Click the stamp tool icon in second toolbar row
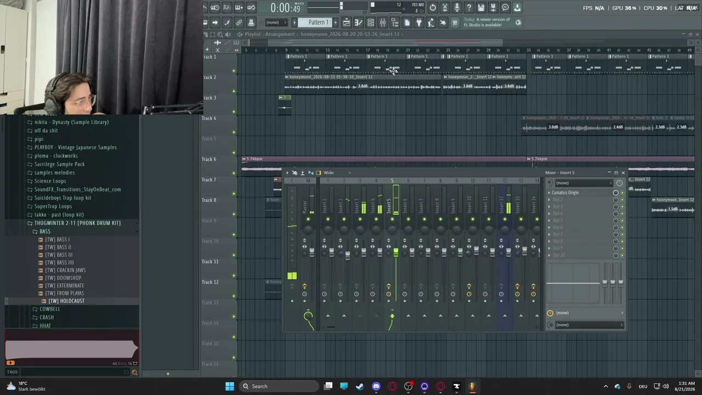Viewport: 702px width, 395px height. [x=251, y=22]
